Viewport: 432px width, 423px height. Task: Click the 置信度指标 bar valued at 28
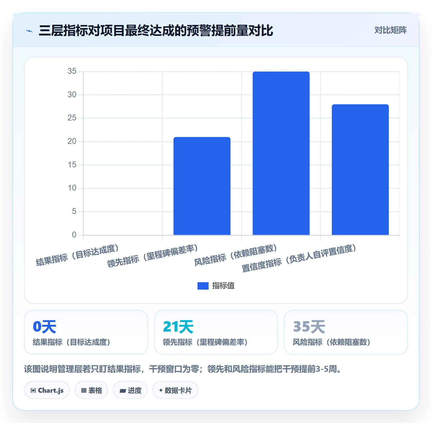point(360,170)
